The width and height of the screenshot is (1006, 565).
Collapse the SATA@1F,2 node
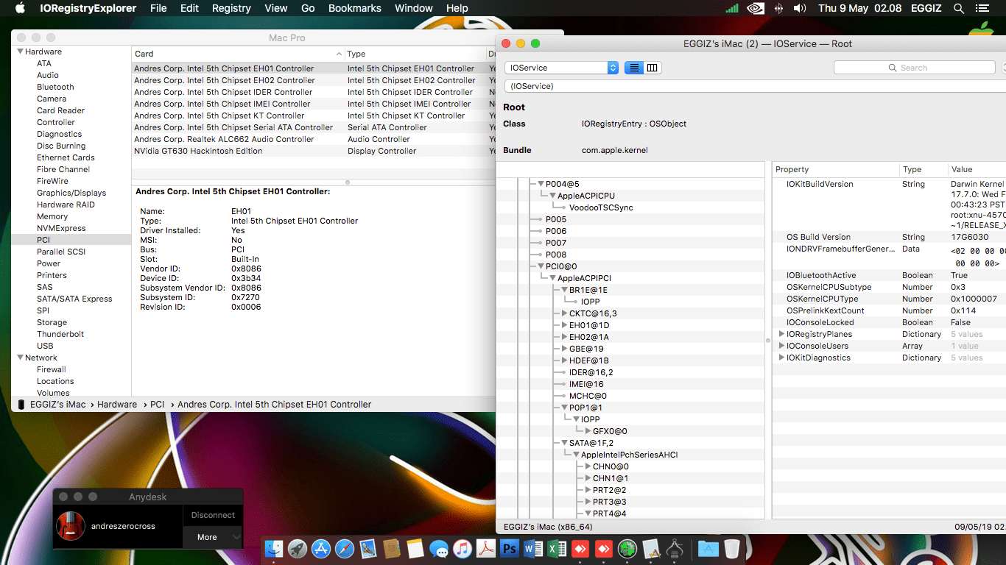pos(564,443)
